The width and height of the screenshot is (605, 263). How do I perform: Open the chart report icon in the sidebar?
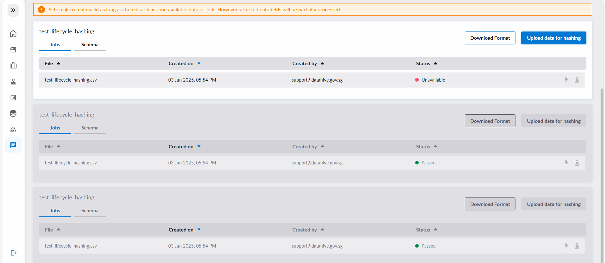(x=13, y=98)
